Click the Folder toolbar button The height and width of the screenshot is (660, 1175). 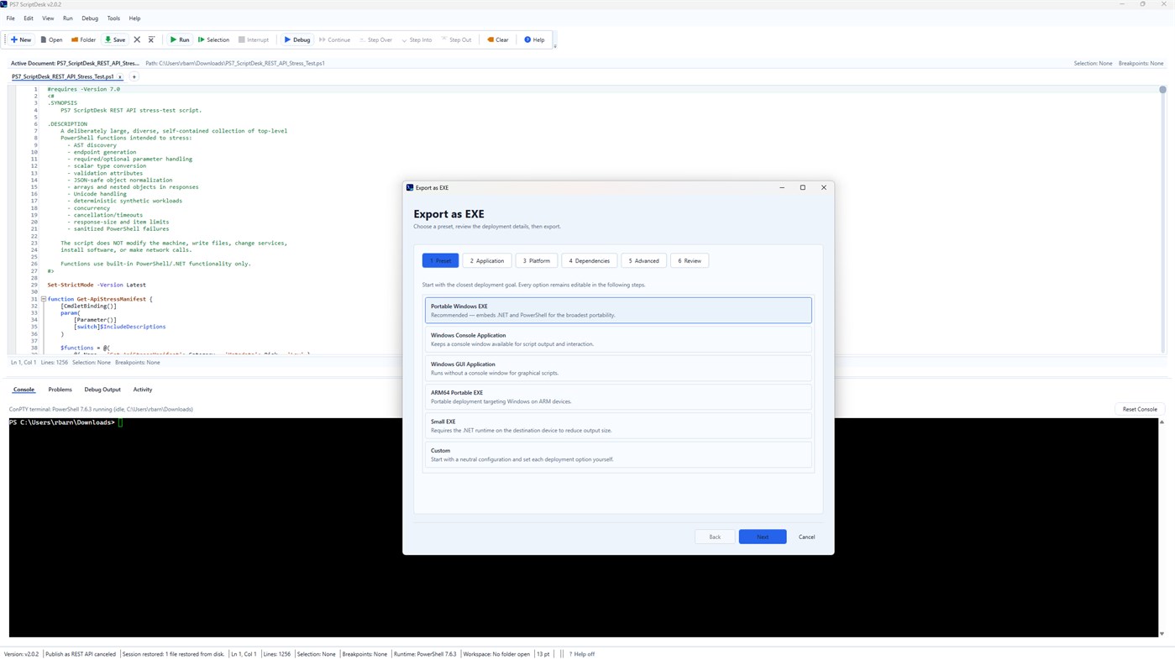84,39
